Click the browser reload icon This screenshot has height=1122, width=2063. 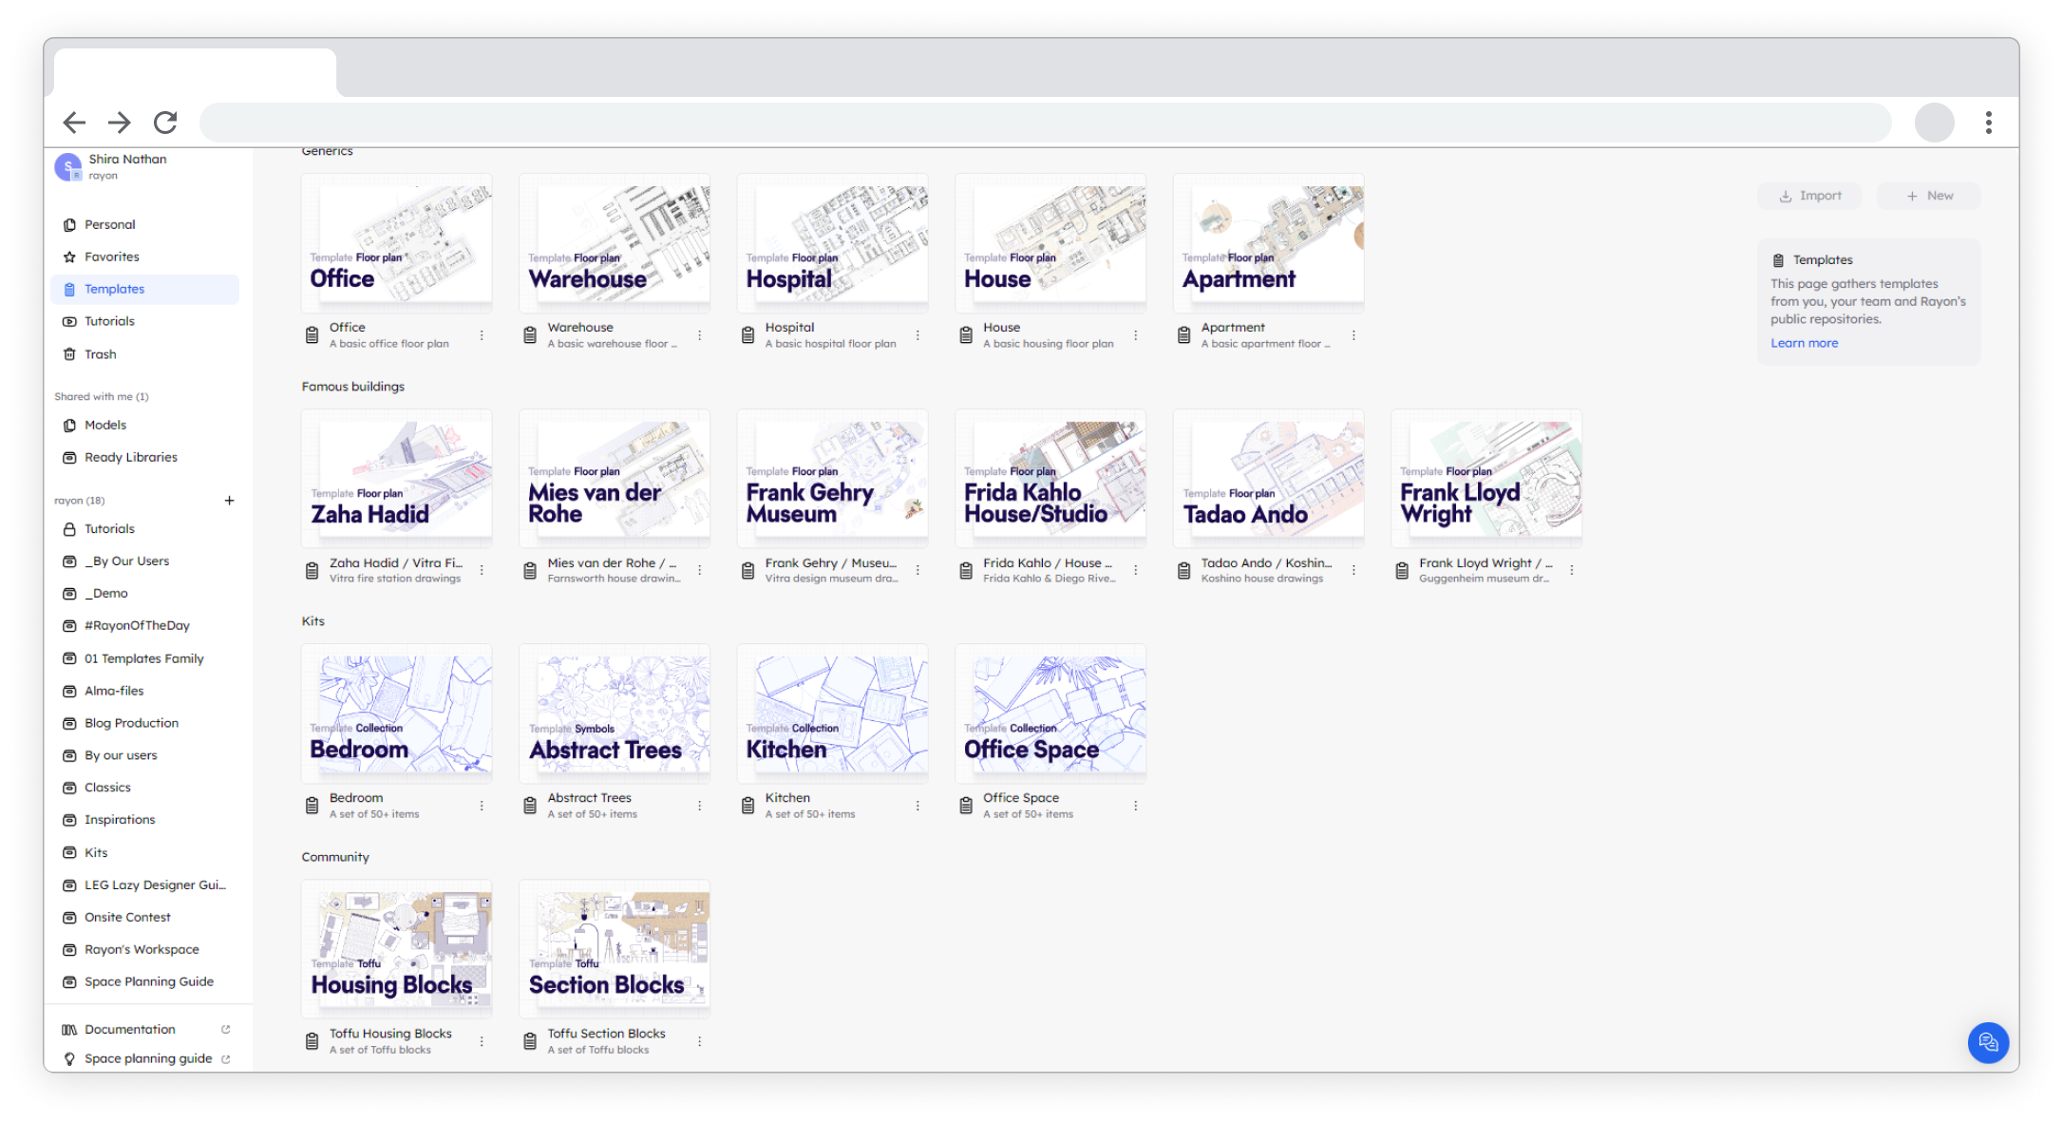[x=166, y=123]
